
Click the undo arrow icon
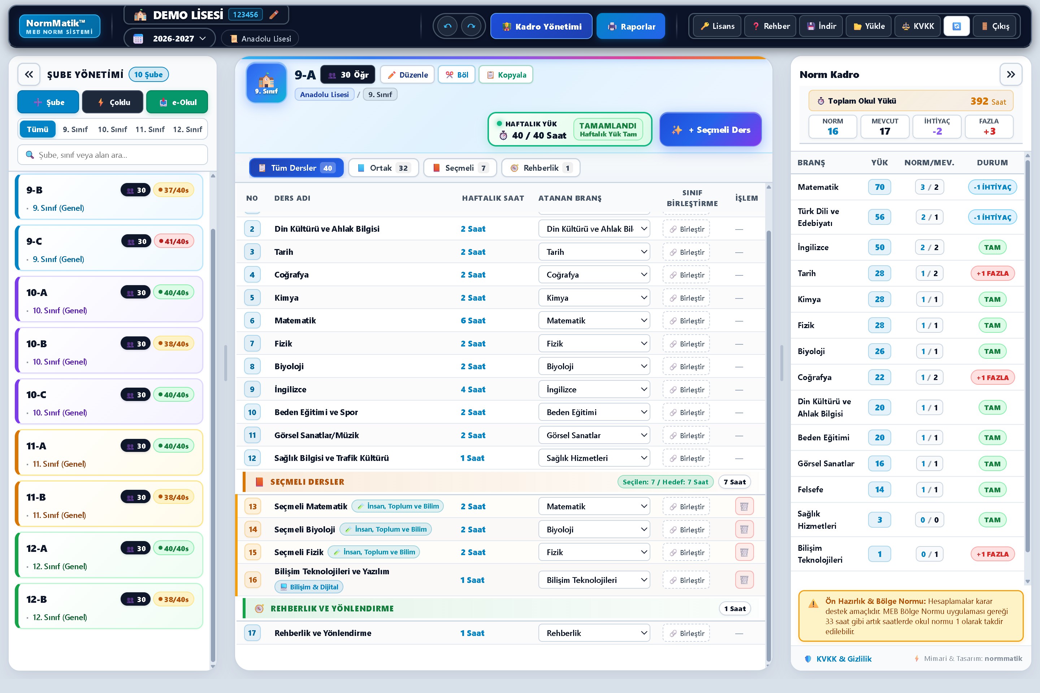(447, 26)
